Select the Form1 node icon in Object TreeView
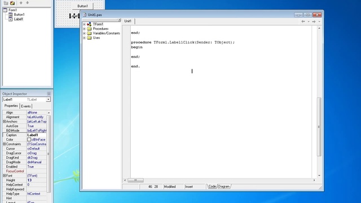The width and height of the screenshot is (361, 203). [5, 10]
